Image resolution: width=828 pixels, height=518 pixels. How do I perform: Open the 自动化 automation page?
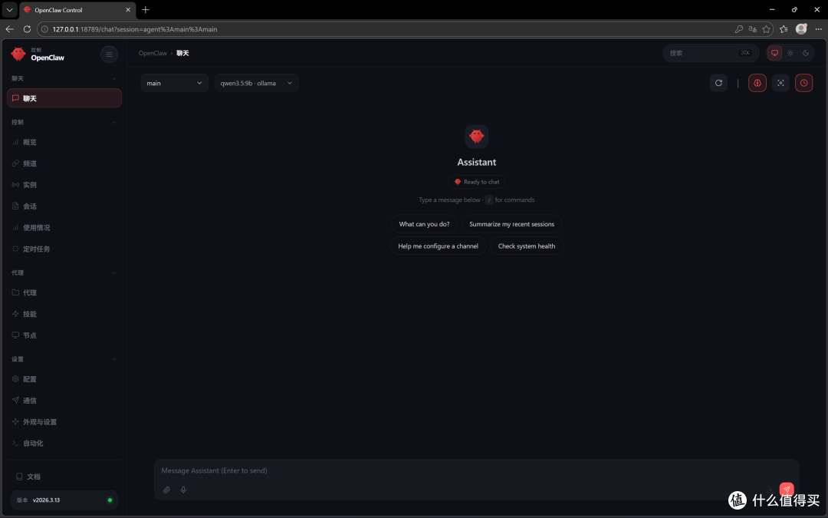64,444
